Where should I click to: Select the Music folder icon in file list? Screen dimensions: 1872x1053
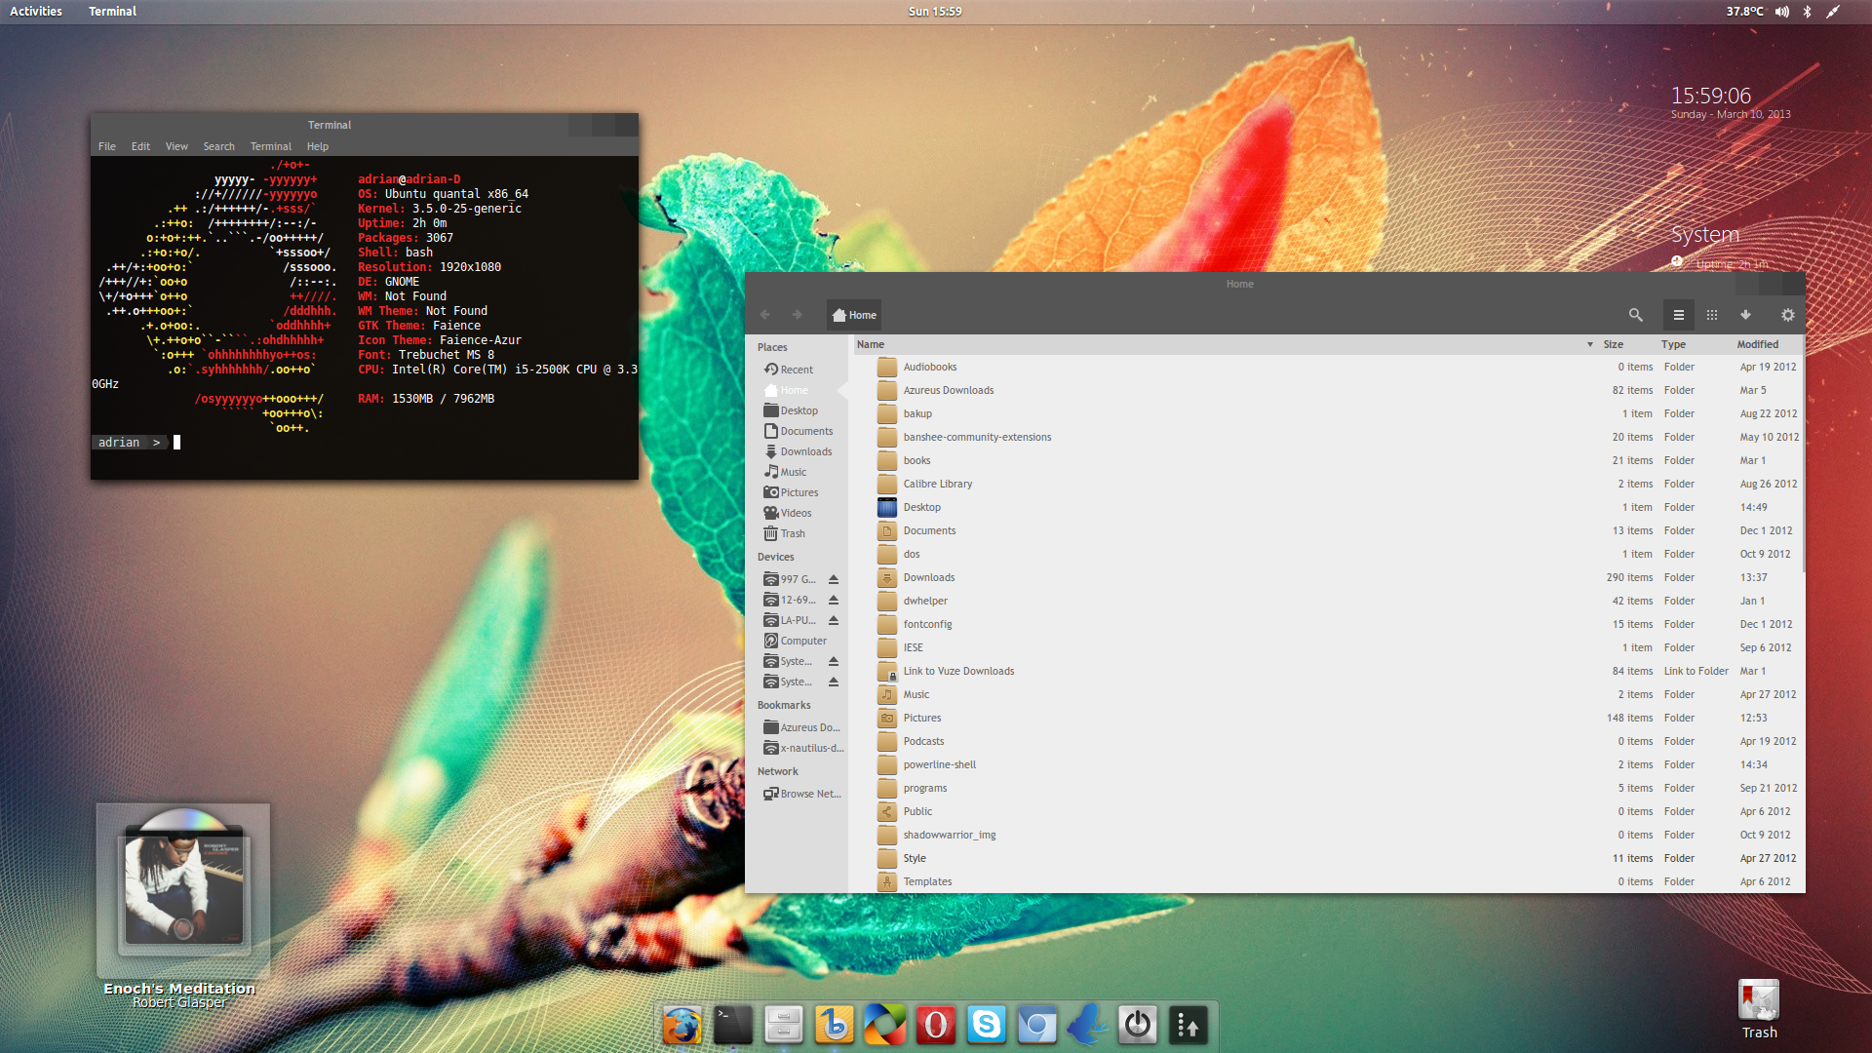(x=886, y=694)
